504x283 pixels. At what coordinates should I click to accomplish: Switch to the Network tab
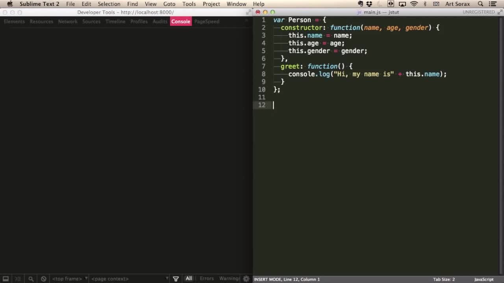pos(68,21)
